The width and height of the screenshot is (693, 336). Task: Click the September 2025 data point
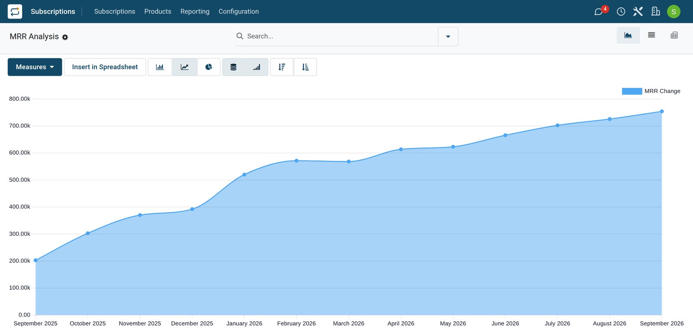coord(36,260)
